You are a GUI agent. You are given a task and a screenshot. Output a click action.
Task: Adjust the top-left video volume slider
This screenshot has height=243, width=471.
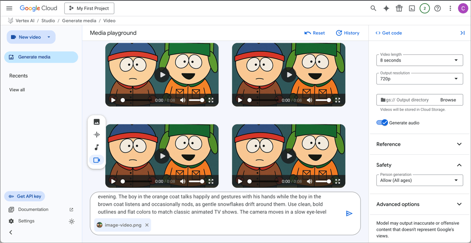coord(197,100)
